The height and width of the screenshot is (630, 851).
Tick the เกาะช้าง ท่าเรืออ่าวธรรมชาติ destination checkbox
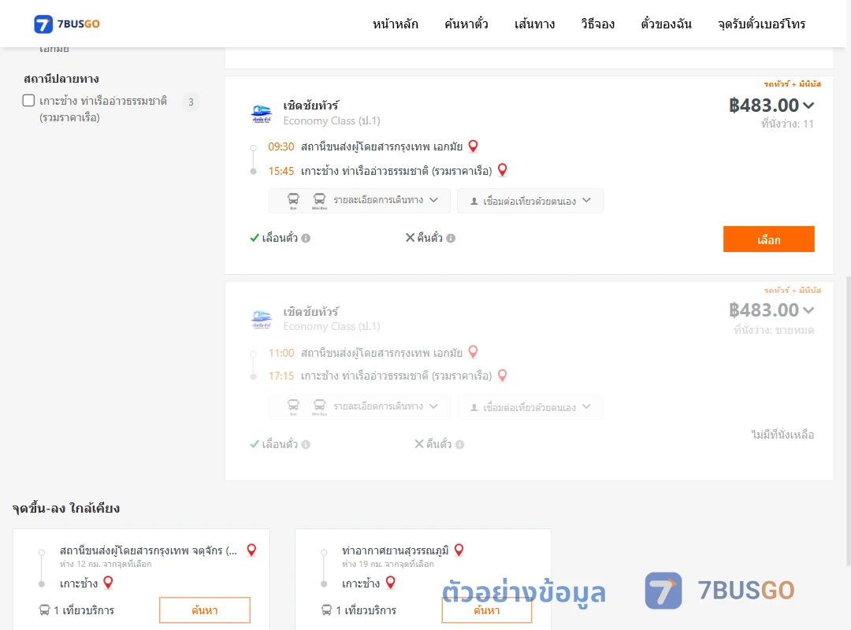[29, 100]
